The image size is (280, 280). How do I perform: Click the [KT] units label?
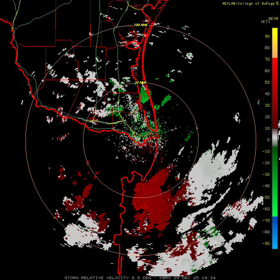[x=266, y=21]
